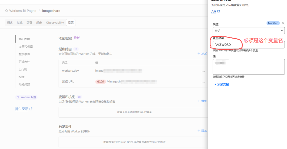Open the three-dot menu for the 预览 URL row
Image resolution: width=287 pixels, height=149 pixels.
click(203, 82)
